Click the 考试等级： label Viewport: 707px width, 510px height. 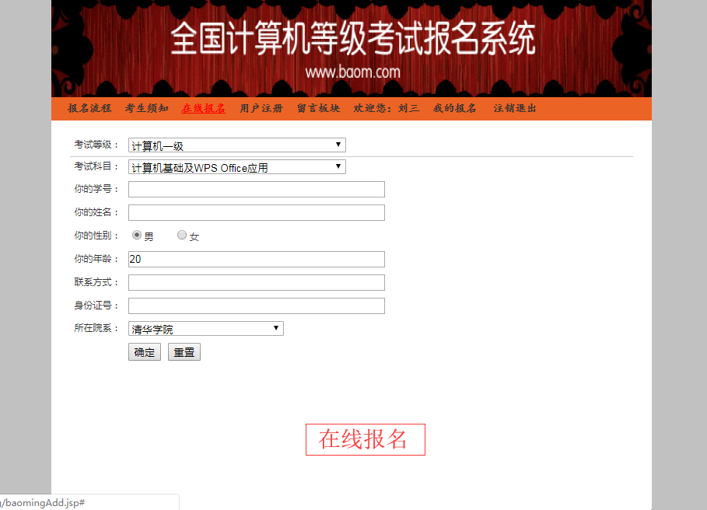tap(96, 145)
